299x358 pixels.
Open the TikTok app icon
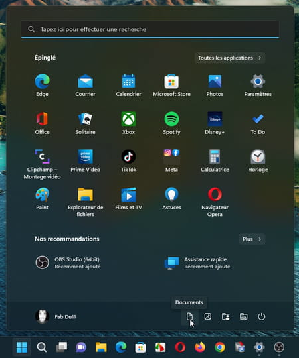click(x=128, y=161)
